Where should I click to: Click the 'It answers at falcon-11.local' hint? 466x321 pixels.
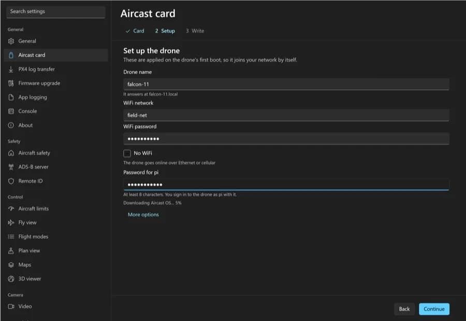pyautogui.click(x=150, y=94)
